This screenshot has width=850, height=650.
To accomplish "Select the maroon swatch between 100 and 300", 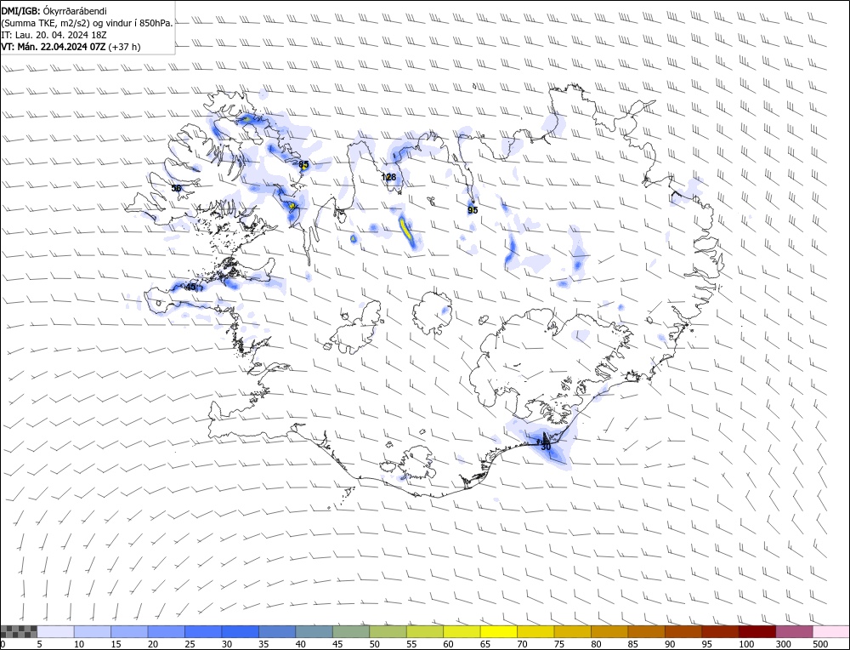I will point(756,631).
